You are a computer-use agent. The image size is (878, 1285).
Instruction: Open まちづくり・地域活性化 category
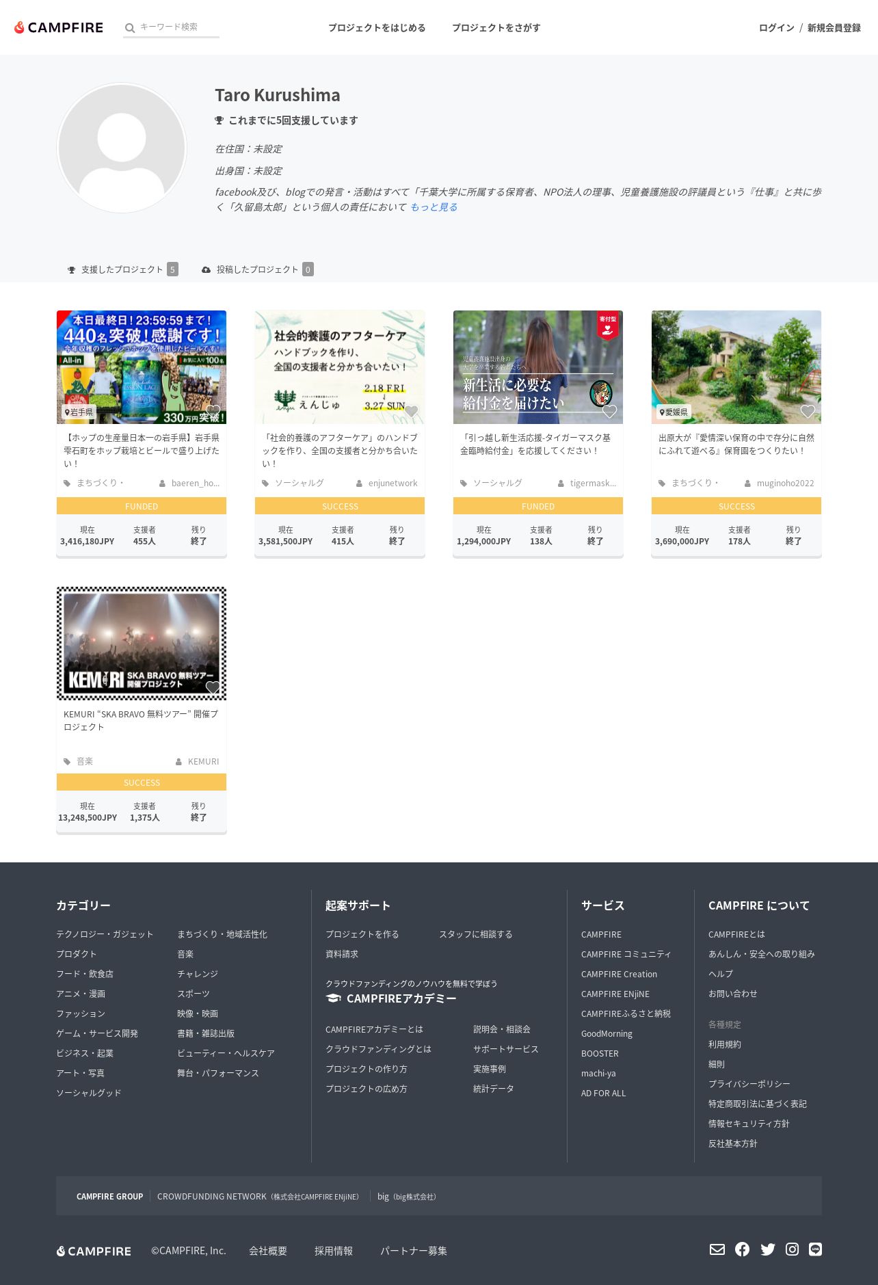pos(222,934)
